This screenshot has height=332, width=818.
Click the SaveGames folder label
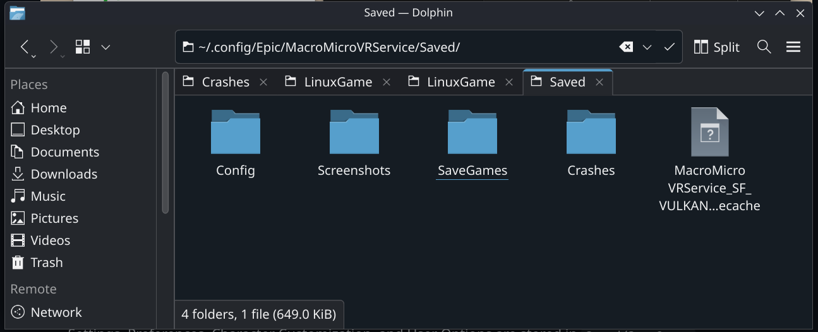(x=472, y=170)
